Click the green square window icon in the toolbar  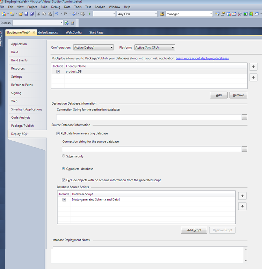pos(251,14)
